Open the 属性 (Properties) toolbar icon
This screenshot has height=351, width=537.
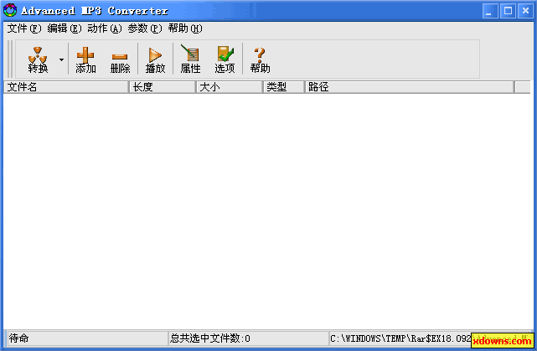(x=190, y=59)
